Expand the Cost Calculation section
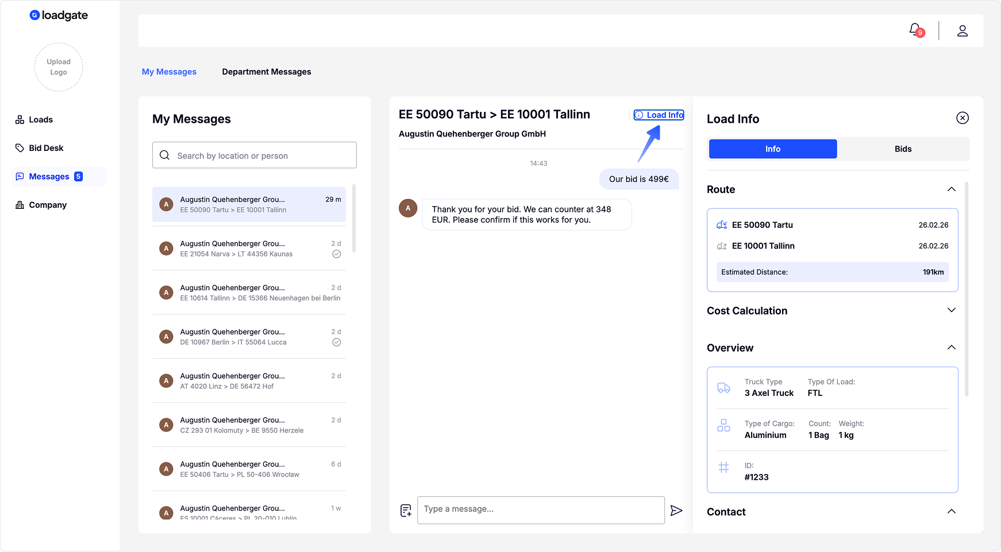This screenshot has height=552, width=1001. point(952,310)
